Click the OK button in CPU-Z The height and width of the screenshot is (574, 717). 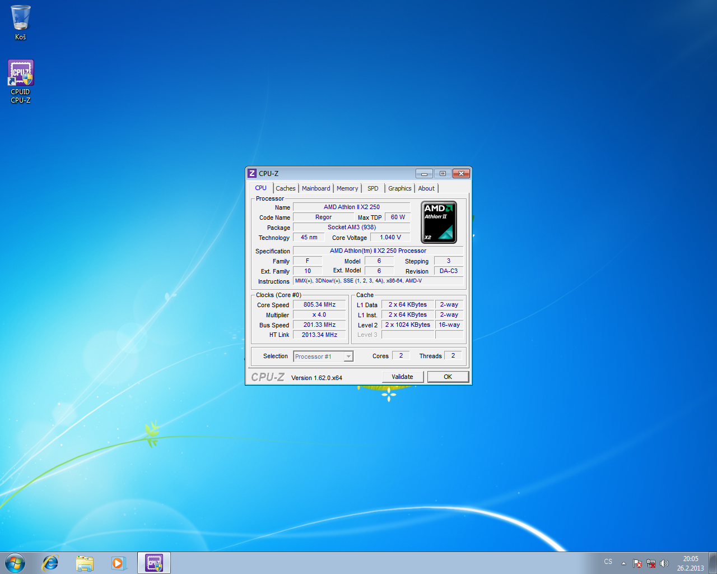(x=448, y=377)
